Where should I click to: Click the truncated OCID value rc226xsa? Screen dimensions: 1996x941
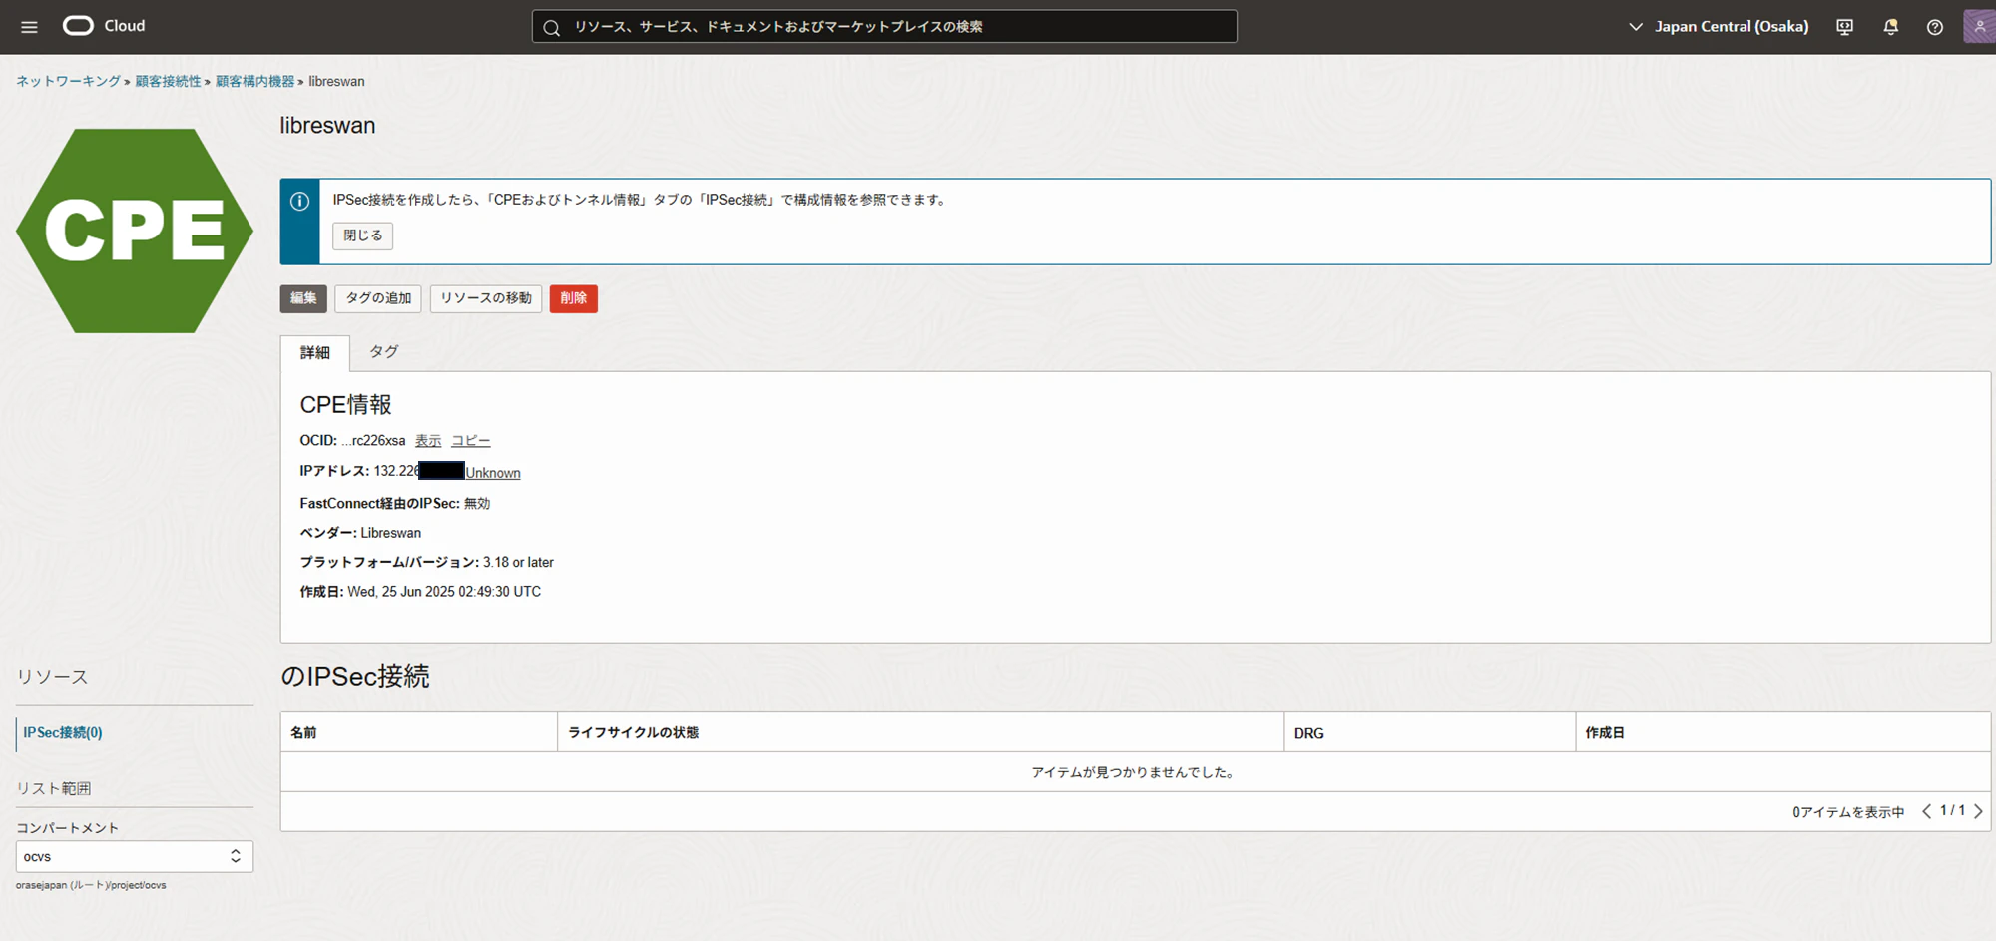coord(373,441)
